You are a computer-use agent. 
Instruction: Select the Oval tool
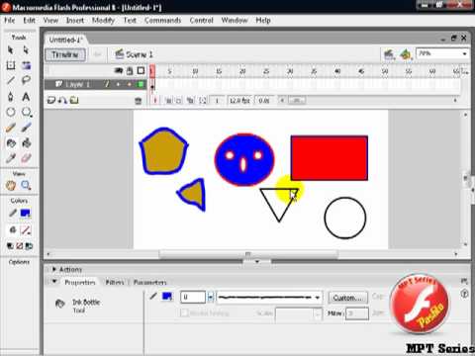[11, 112]
